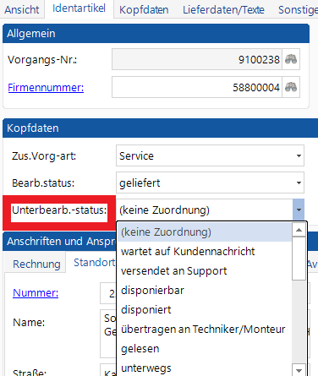Click the list scrollbar up arrow
Screen dimensions: 318x376
point(299,230)
